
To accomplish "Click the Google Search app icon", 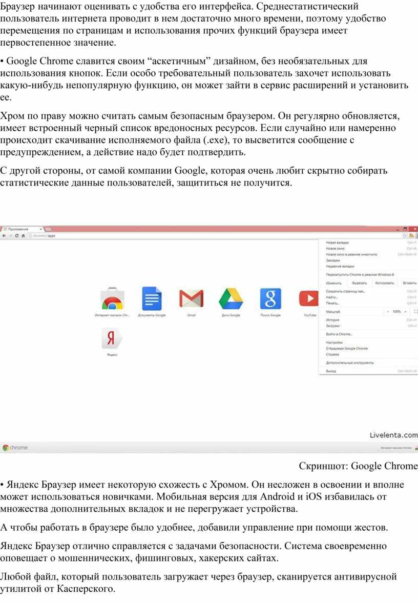I will point(270,299).
